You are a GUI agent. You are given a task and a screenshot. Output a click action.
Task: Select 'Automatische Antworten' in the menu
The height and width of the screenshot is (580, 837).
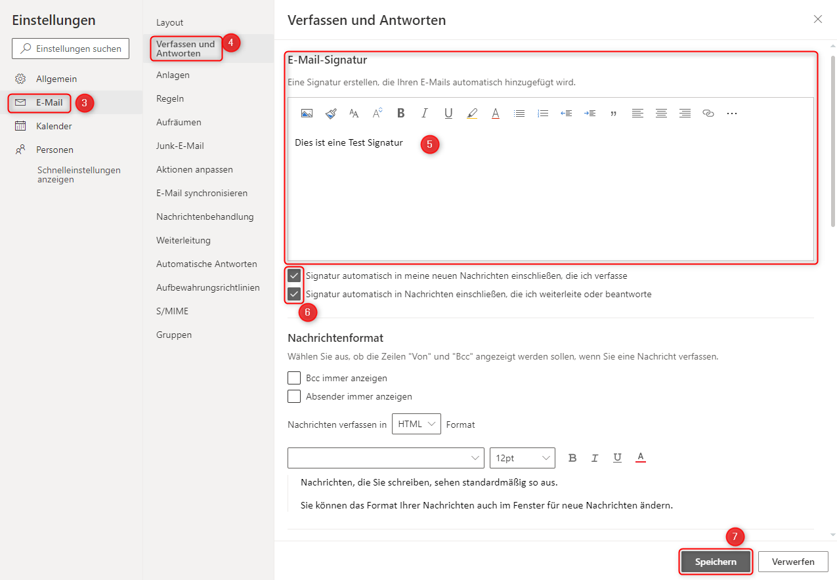pos(206,264)
